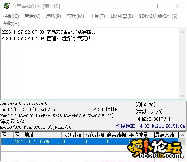Viewport: 187px width, 162px height.
Task: Click the 练功师,1/2 status line
Action: coord(15,121)
